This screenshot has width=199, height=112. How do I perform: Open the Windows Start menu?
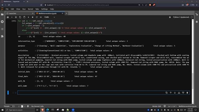2,110
